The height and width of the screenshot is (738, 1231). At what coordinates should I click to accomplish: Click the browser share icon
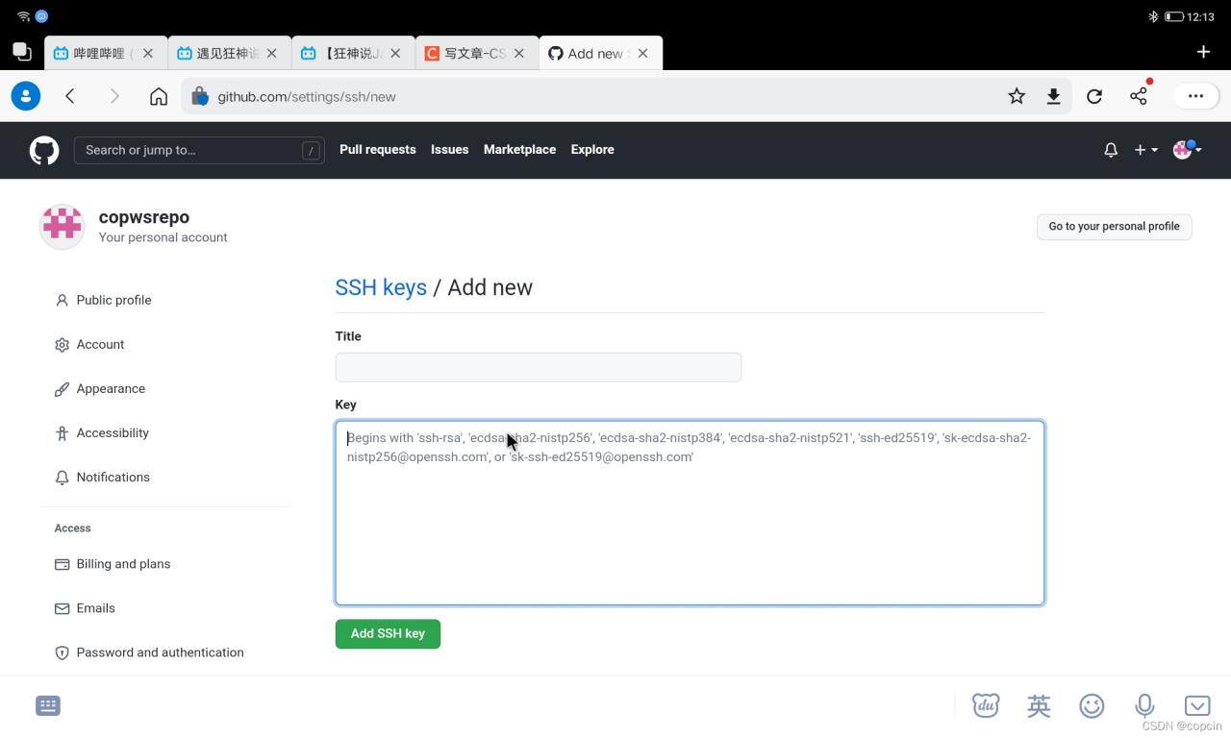(1139, 95)
